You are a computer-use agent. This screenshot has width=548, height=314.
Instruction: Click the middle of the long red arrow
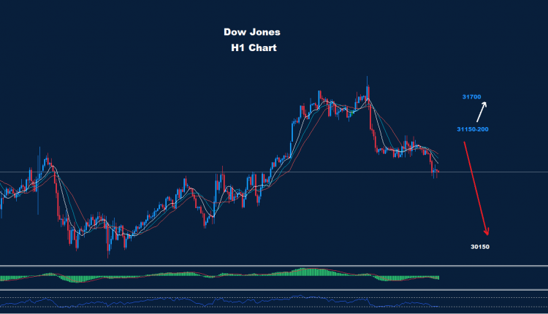pos(474,186)
